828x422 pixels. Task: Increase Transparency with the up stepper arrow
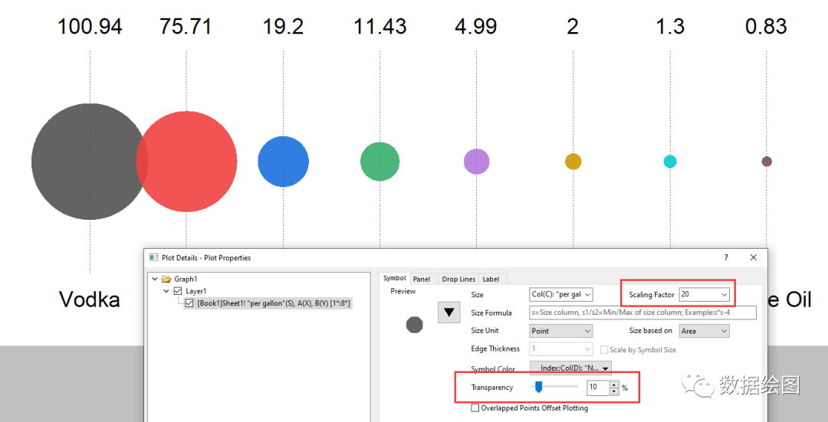[x=613, y=384]
